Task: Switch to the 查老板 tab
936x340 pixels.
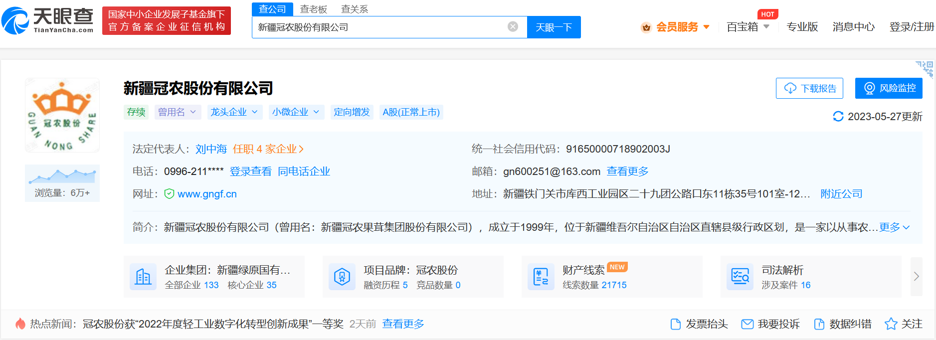Action: [314, 9]
